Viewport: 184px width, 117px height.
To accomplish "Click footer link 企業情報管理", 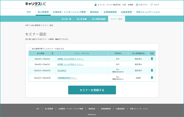I will click(x=106, y=109).
